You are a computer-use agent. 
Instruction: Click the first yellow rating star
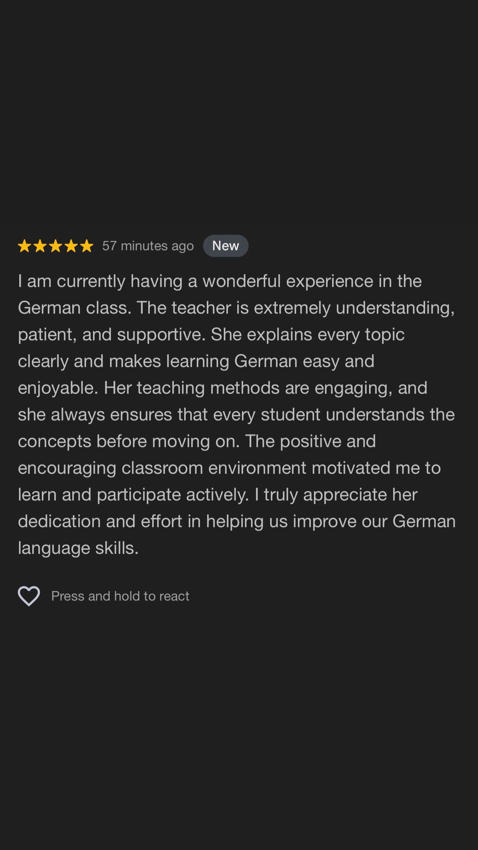coord(24,246)
